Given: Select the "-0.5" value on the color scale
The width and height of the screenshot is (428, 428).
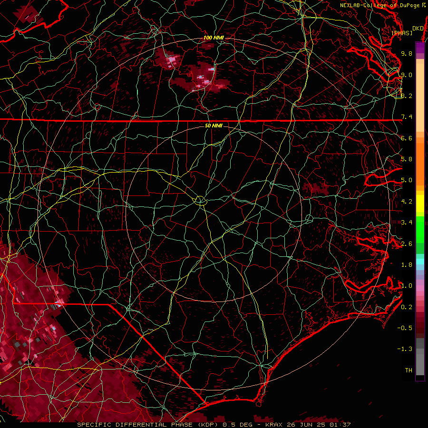Looking at the screenshot, I should click(405, 328).
